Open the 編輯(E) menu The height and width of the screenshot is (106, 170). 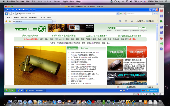[x=16, y=17]
